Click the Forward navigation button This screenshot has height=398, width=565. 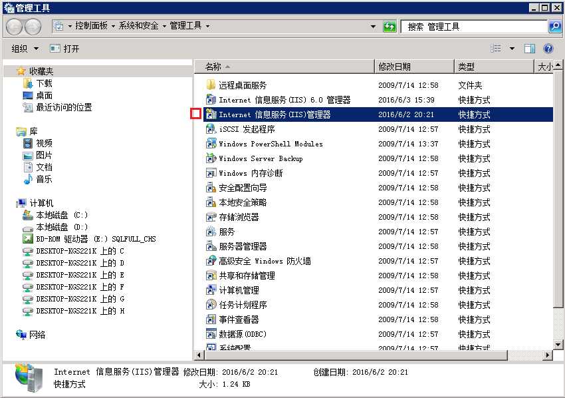[x=33, y=27]
